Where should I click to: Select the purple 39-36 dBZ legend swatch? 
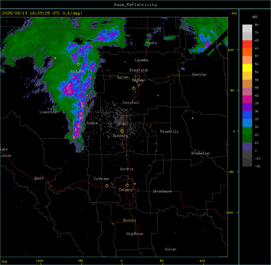coord(247,107)
